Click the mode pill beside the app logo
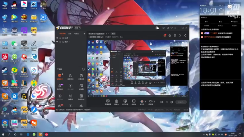 point(77,28)
